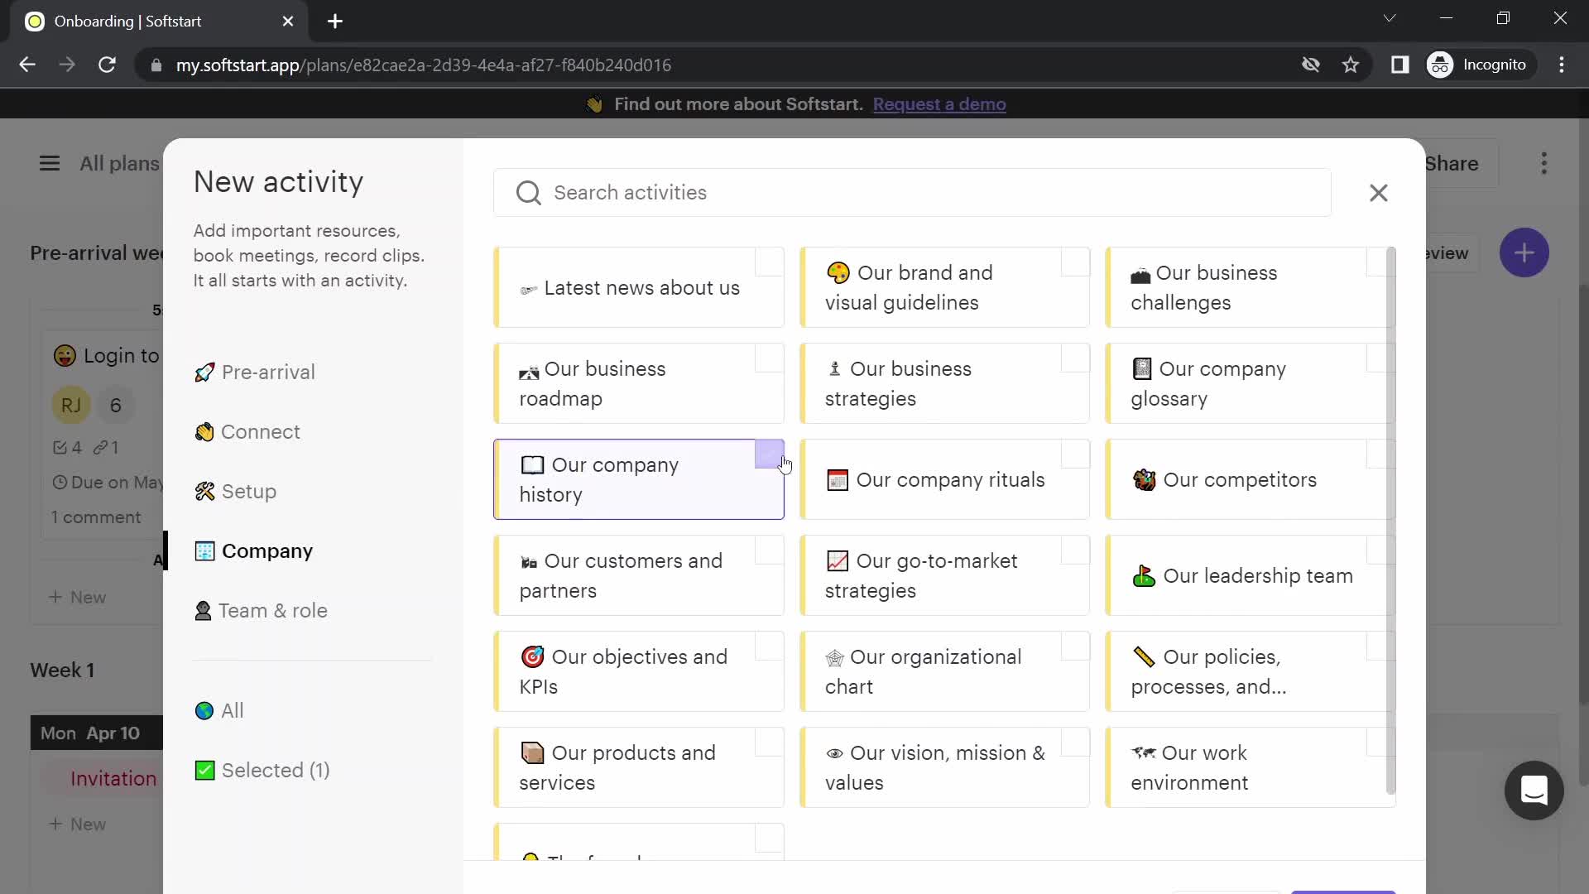The height and width of the screenshot is (894, 1589).
Task: Click the target icon on objectives and KPIs
Action: [532, 657]
